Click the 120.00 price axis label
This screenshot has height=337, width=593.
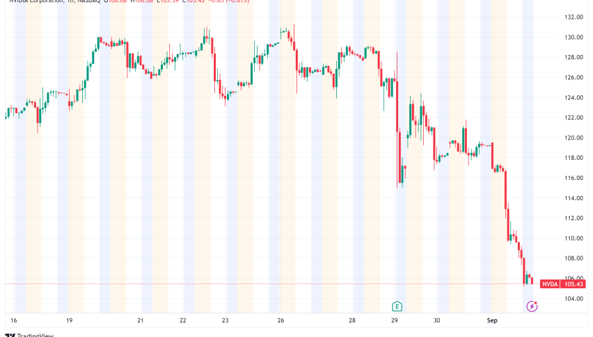574,138
